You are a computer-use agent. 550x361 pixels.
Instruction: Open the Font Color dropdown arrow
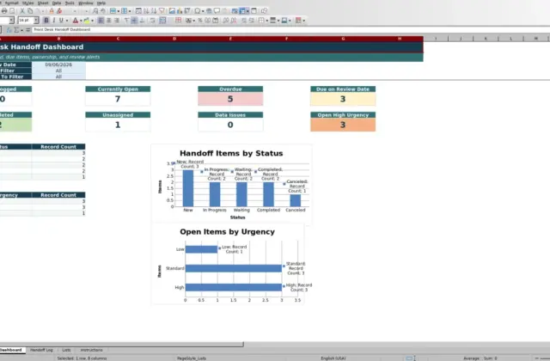coord(81,21)
